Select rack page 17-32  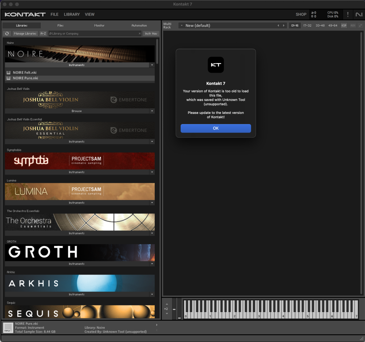click(307, 26)
